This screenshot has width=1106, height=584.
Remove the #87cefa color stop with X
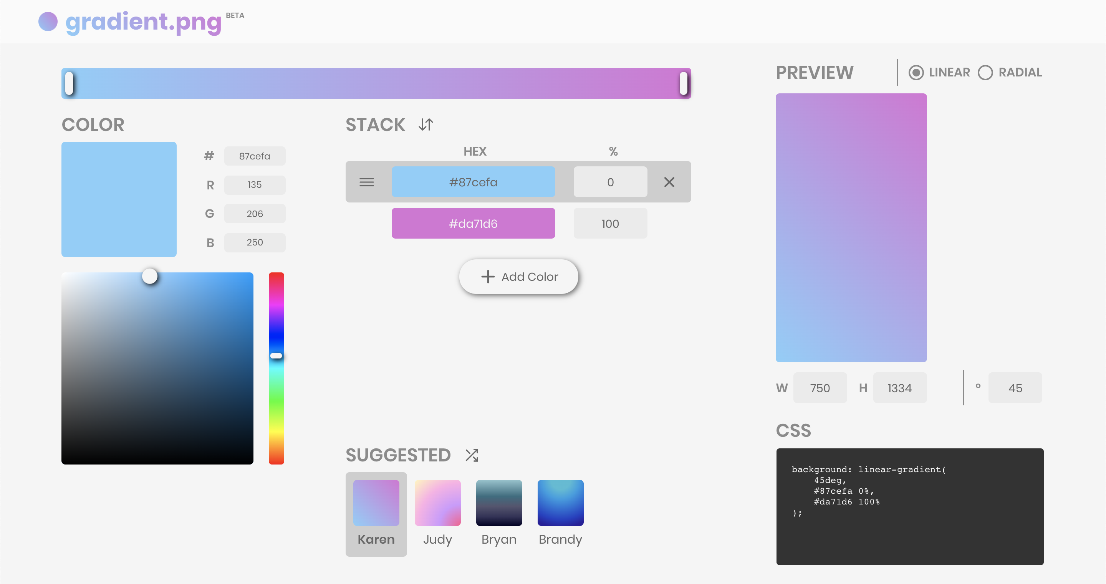669,182
